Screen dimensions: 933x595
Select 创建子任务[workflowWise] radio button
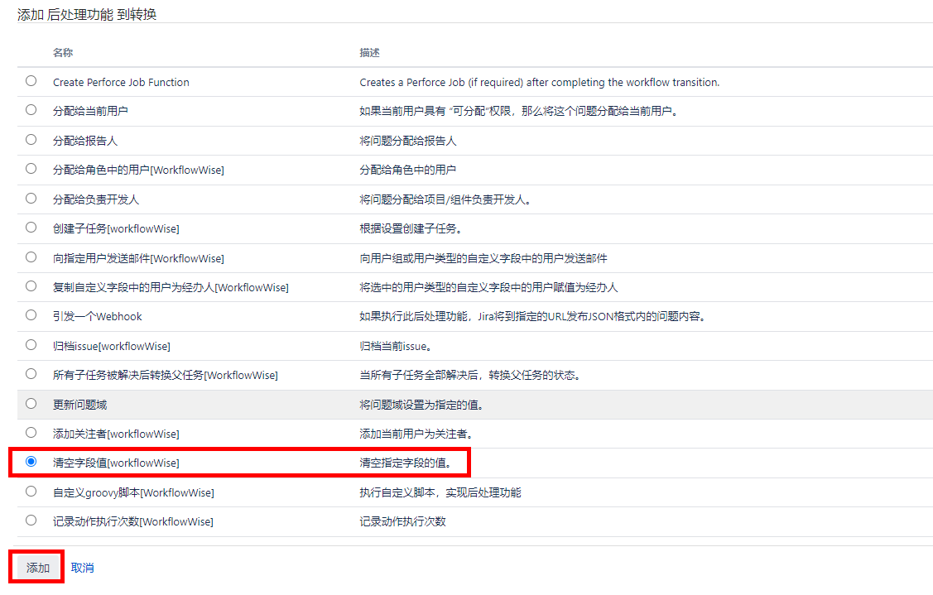(x=31, y=228)
